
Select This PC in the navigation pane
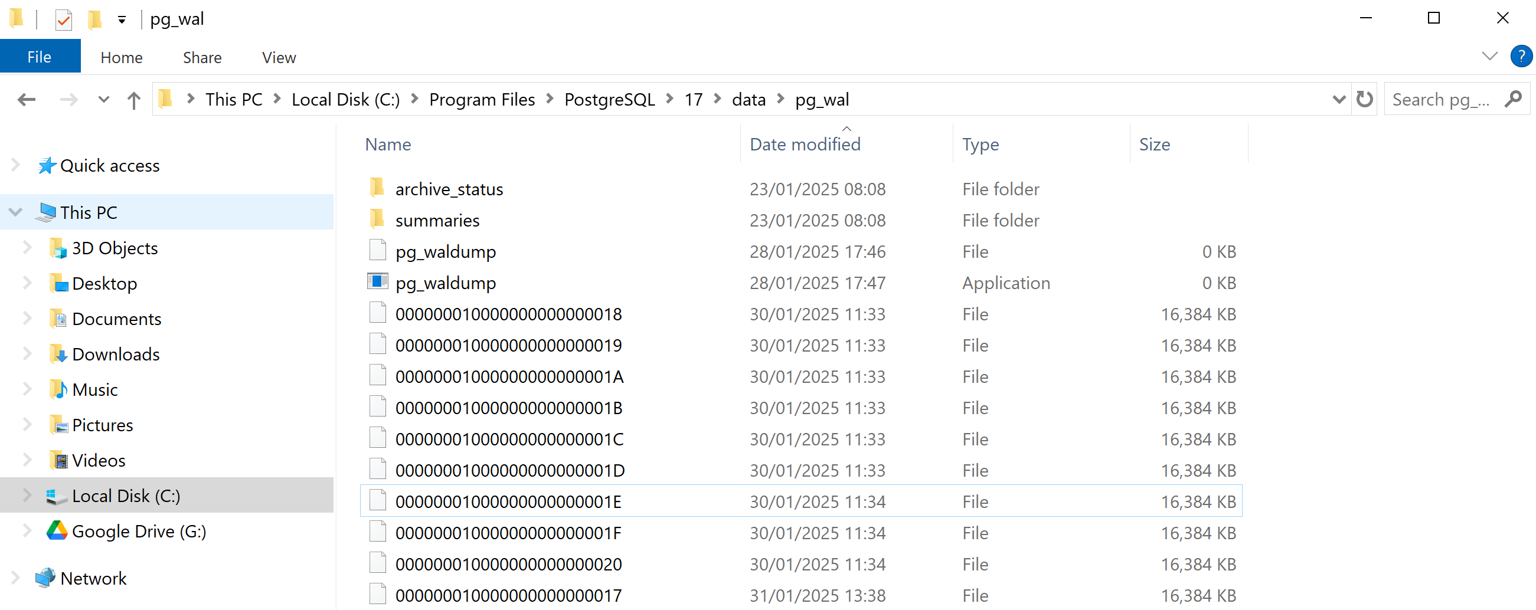(x=89, y=212)
